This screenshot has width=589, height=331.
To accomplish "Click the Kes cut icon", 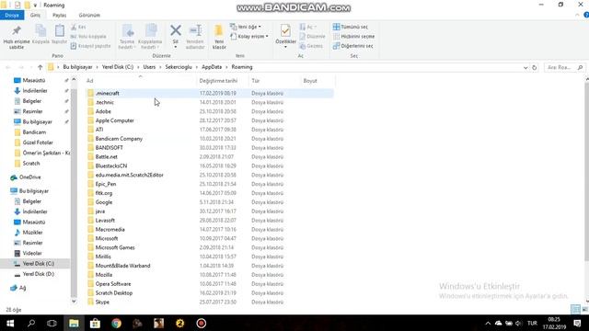I will [x=78, y=27].
